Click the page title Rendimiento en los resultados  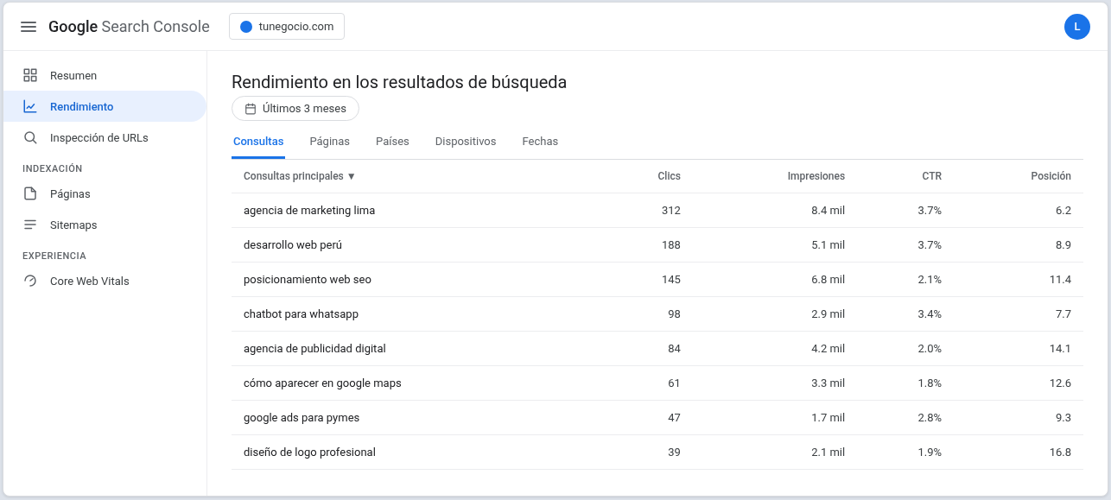pyautogui.click(x=399, y=82)
